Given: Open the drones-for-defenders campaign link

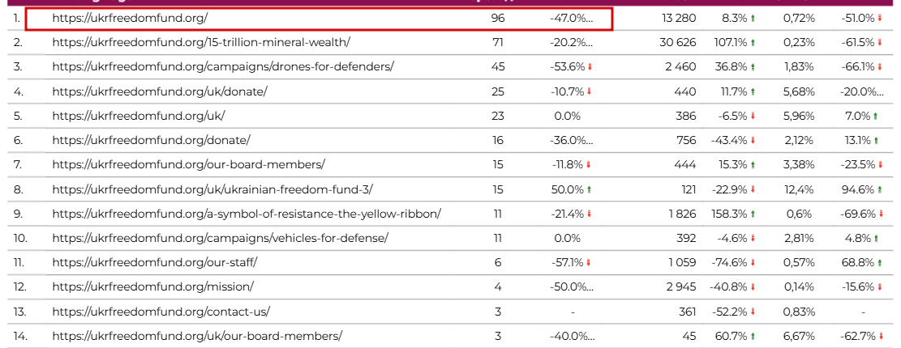Looking at the screenshot, I should click(x=223, y=67).
